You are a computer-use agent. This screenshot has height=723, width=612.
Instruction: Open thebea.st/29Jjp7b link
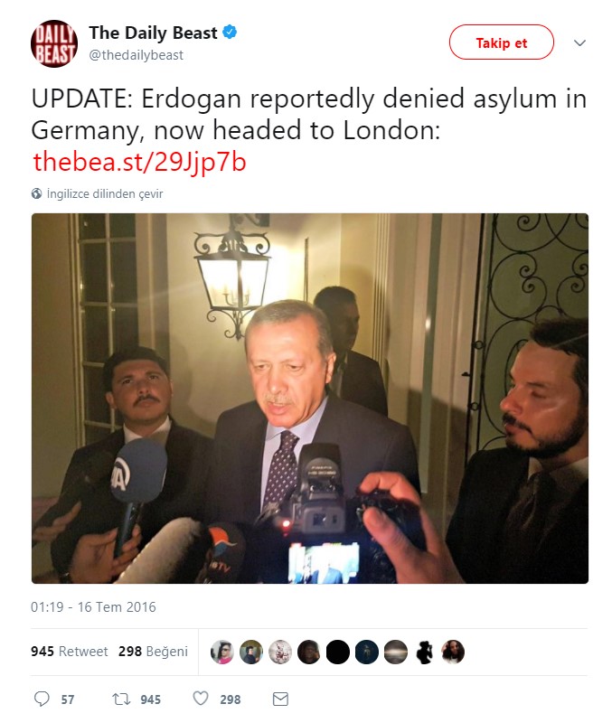(139, 162)
